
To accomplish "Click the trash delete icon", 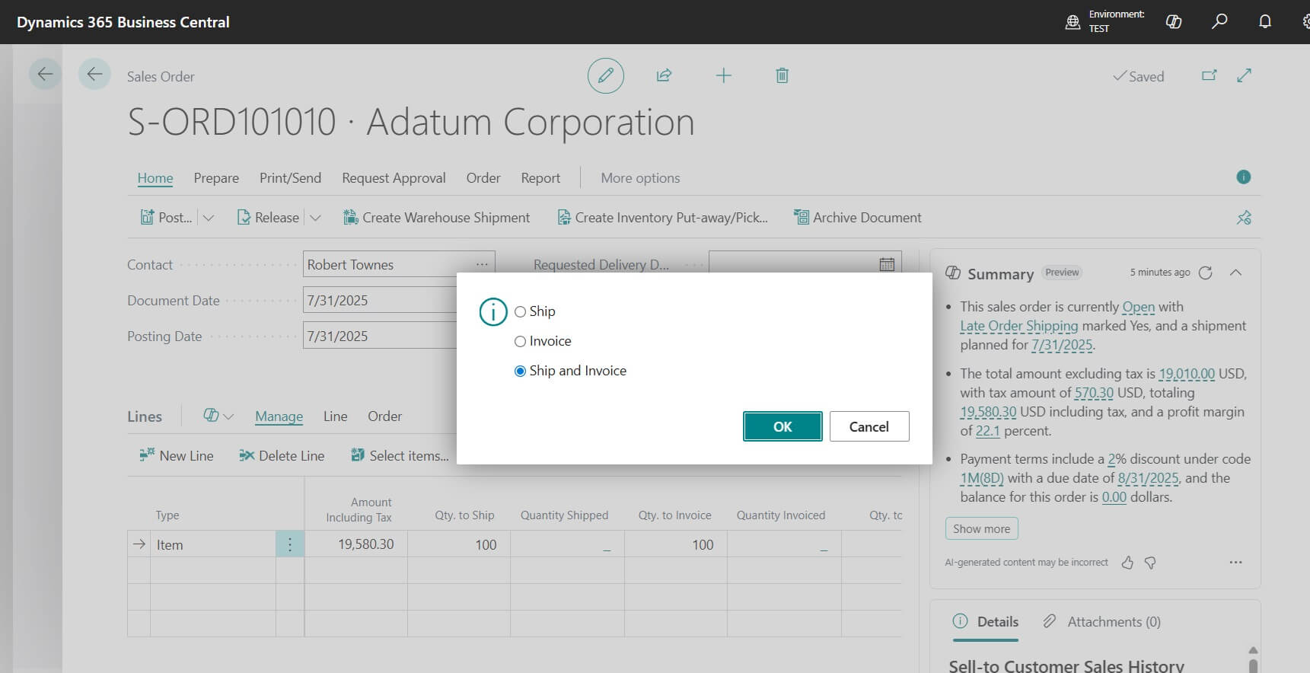I will (x=782, y=75).
